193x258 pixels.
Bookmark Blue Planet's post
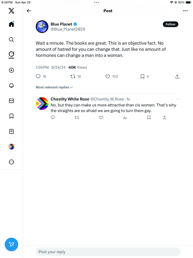142,76
